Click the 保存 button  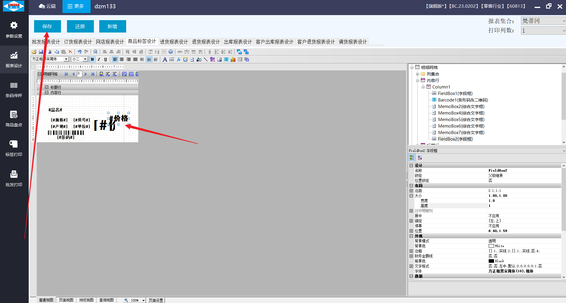[47, 26]
